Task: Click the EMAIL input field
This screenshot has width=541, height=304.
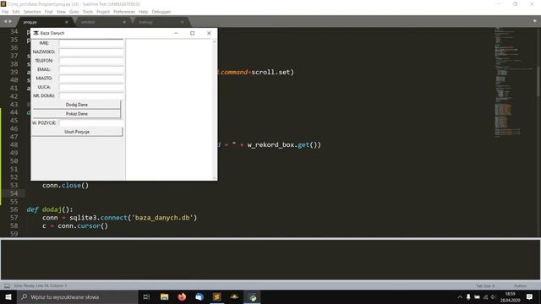Action: (91, 69)
